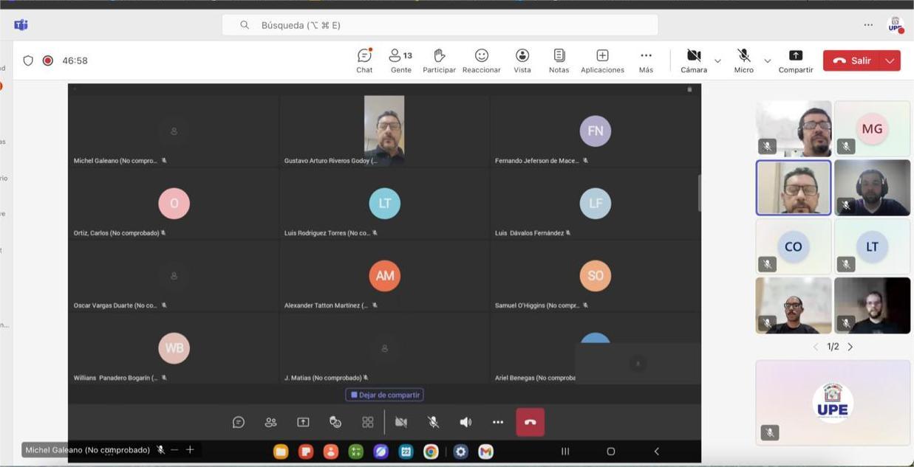This screenshot has height=467, width=914.
Task: Go to next page of participant videos
Action: coord(850,347)
